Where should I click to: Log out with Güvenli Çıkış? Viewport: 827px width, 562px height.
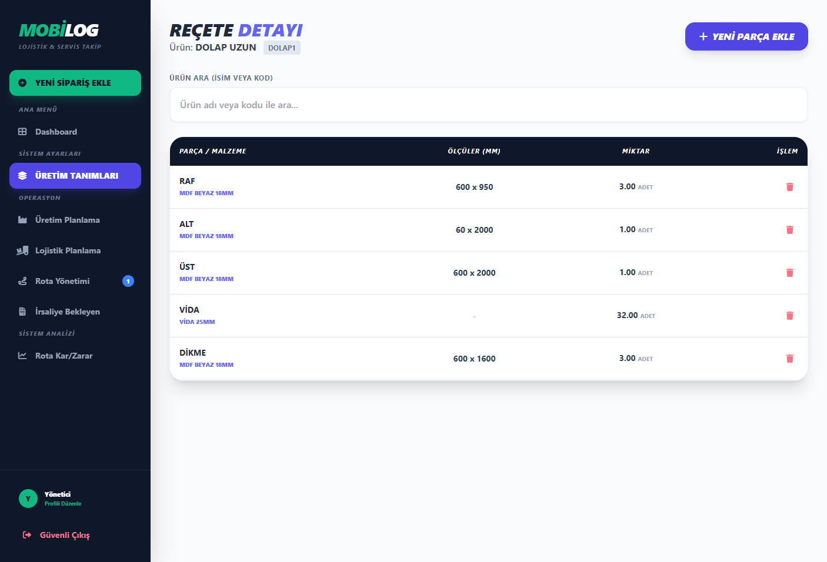(x=65, y=535)
